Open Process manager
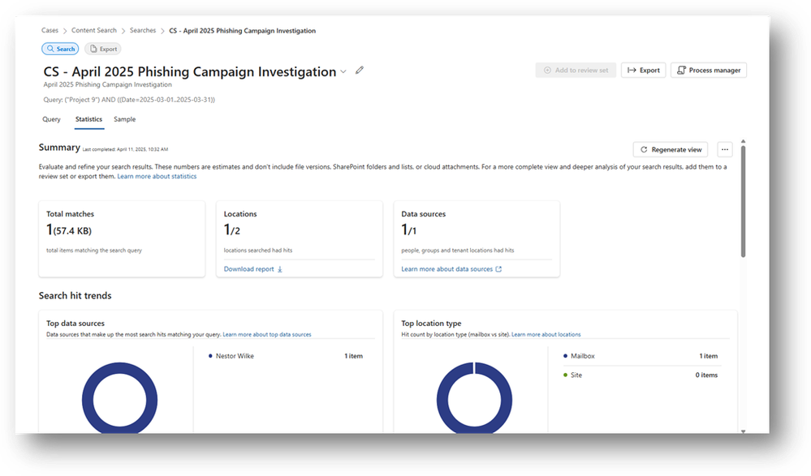 click(709, 71)
